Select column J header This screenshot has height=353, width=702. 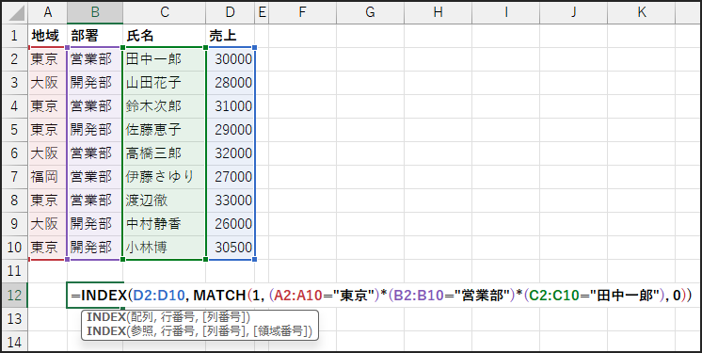pyautogui.click(x=573, y=12)
